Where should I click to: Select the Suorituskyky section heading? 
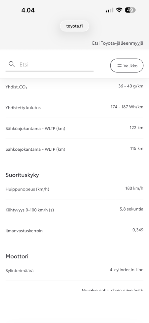(x=22, y=175)
